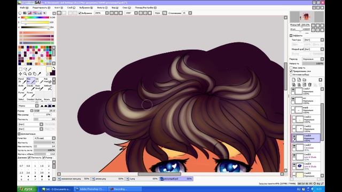Switch to Recording window in the taskbar
Screen dimensions: 342x192
click(125, 189)
